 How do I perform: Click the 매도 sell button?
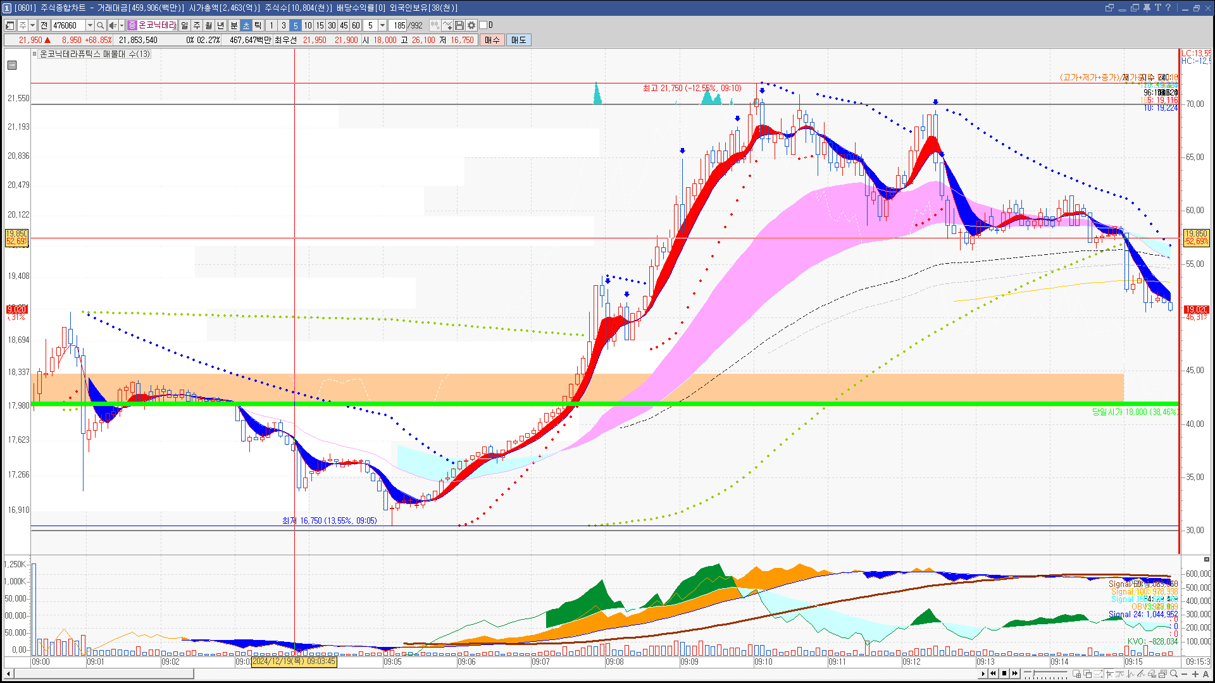click(x=519, y=40)
